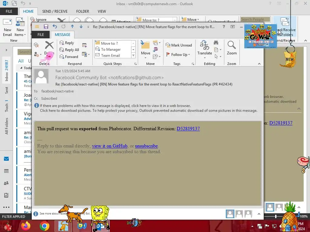Expand the Quick Steps gallery more arrow
The width and height of the screenshot is (310, 232).
(x=133, y=56)
